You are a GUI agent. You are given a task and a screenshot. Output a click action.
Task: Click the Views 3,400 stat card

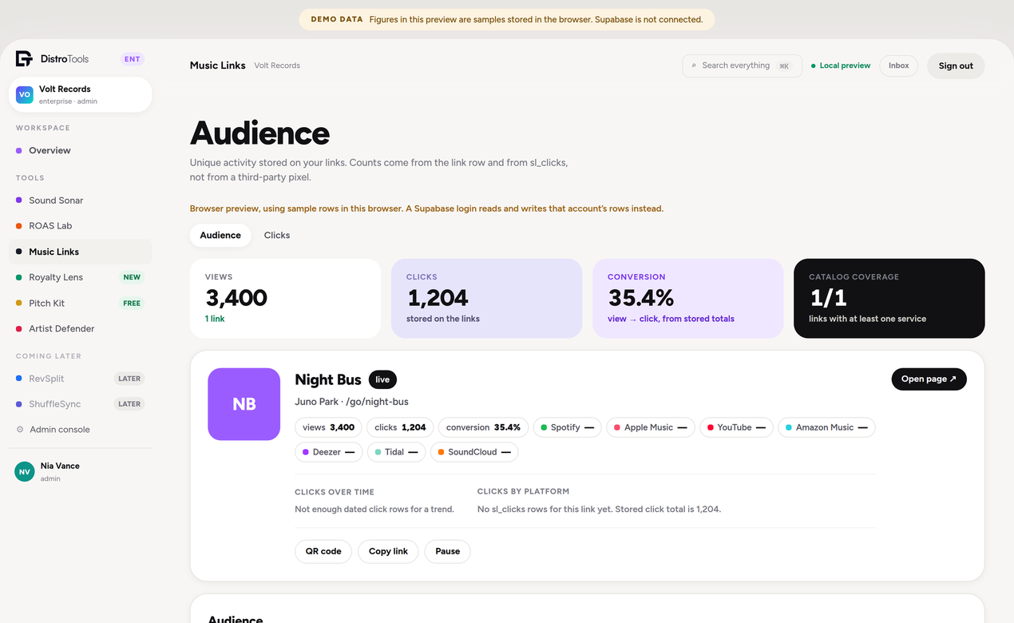(285, 299)
